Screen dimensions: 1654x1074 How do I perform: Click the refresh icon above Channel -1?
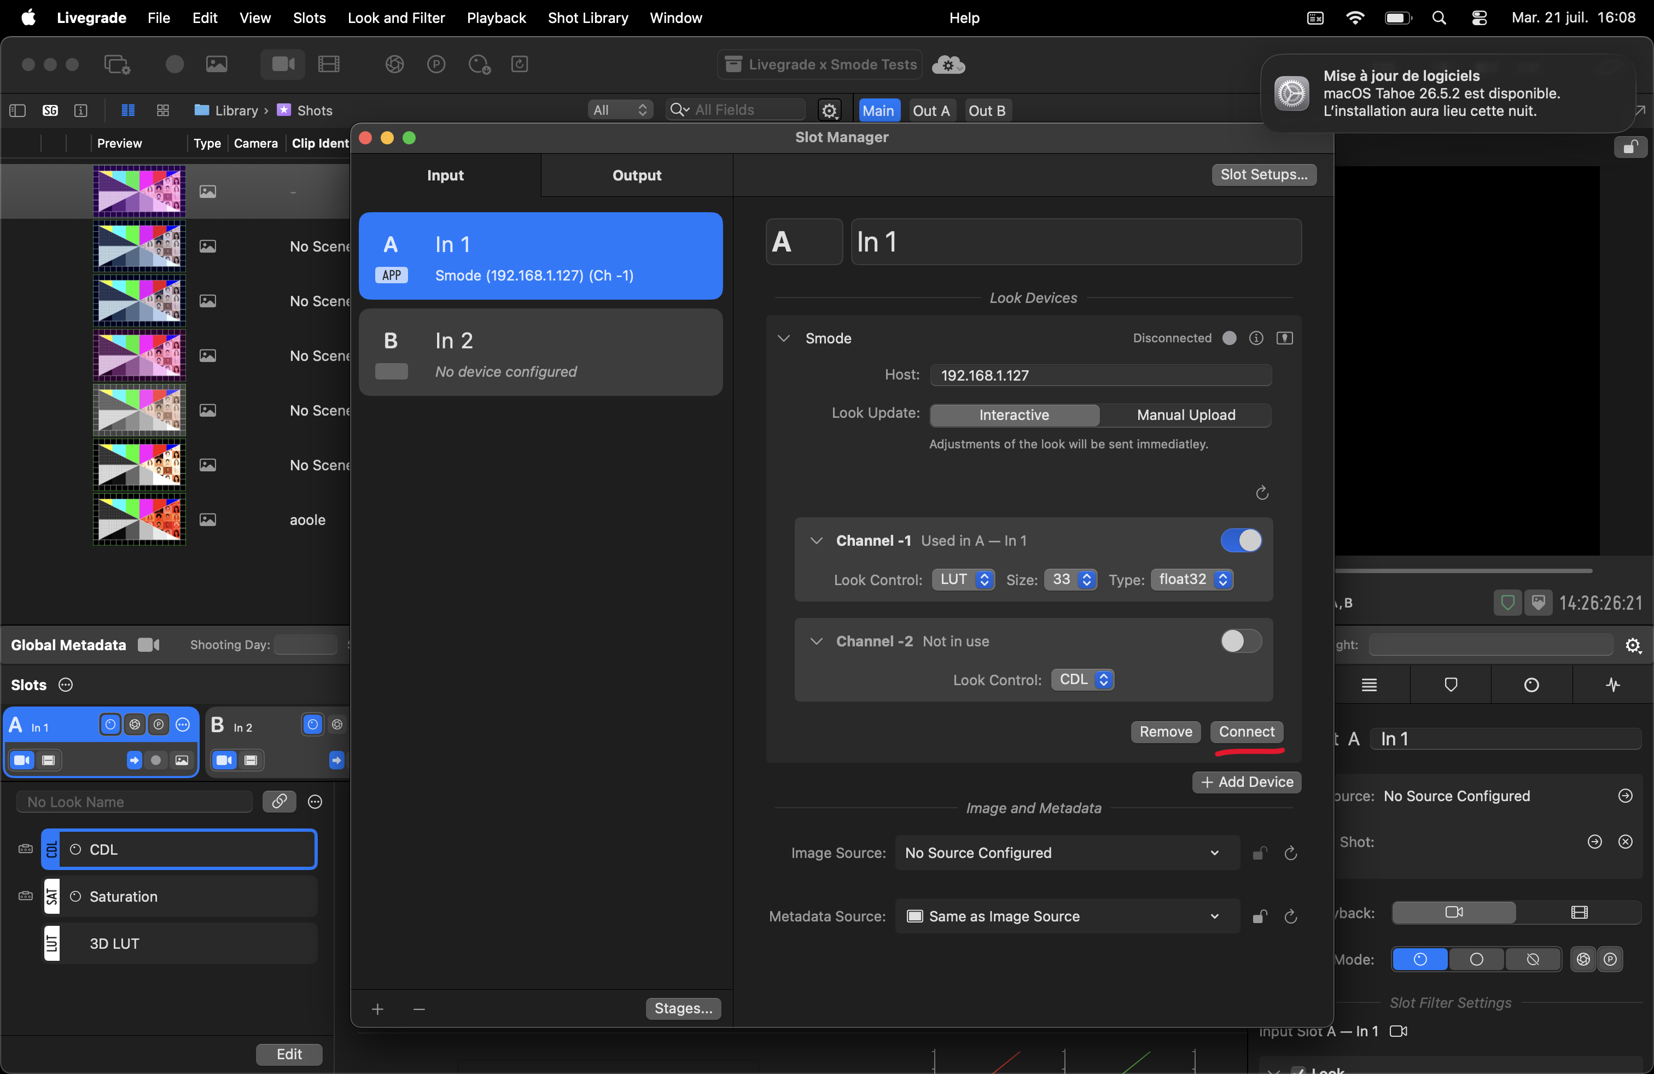[1262, 493]
